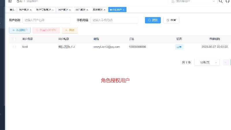Tick the checkbox for the lionli row
Viewport: 231px width, 130px height.
(x=14, y=47)
